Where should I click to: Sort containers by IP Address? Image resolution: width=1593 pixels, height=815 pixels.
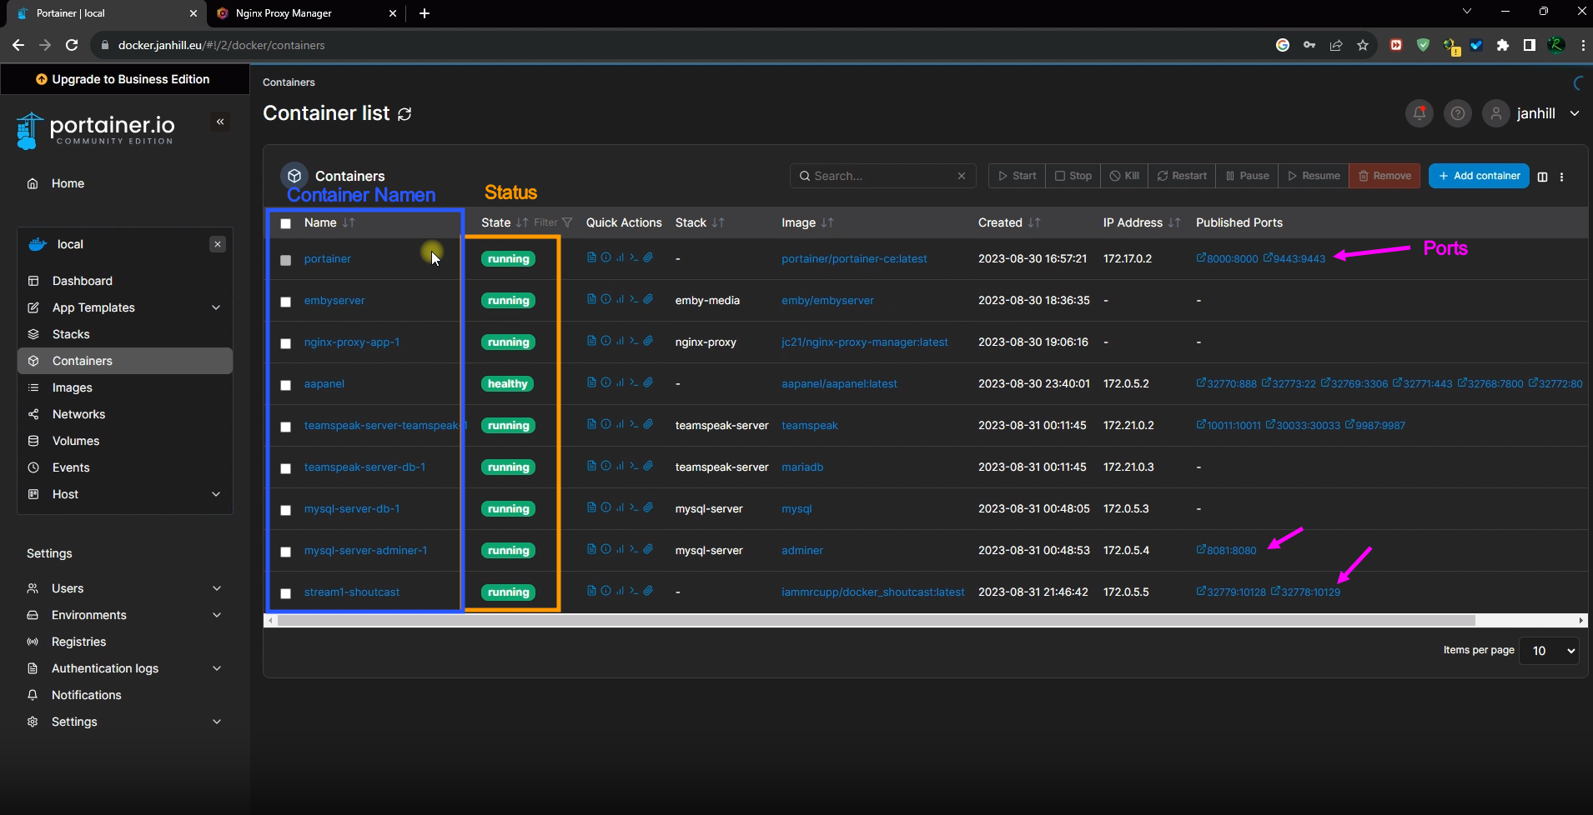click(x=1142, y=222)
